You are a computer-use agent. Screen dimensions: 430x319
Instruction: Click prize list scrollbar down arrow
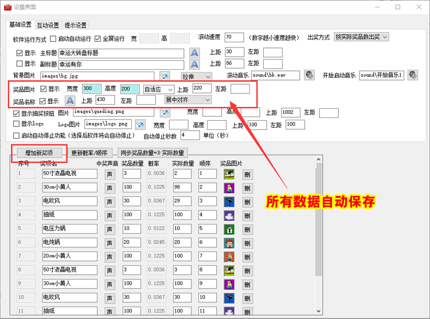tap(318, 311)
